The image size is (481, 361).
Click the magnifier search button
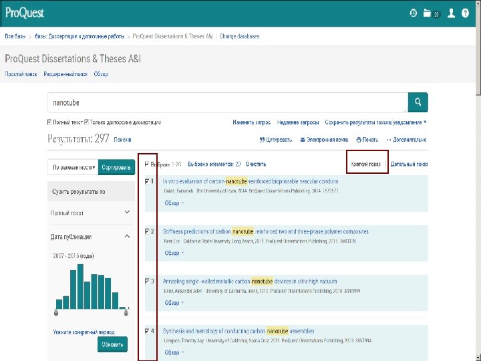pos(418,102)
